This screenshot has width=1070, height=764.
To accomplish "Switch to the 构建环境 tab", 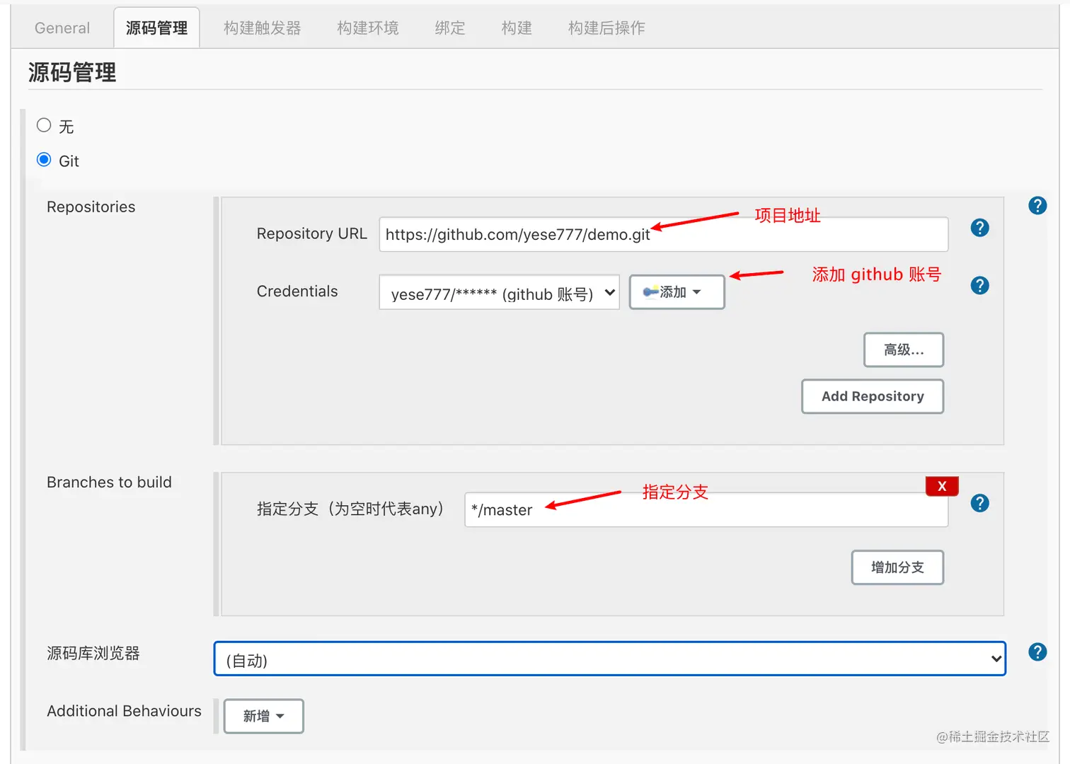I will pyautogui.click(x=368, y=28).
